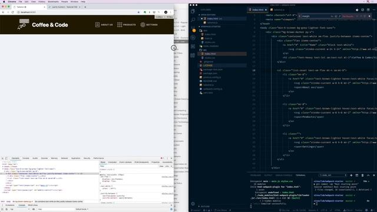The width and height of the screenshot is (377, 212).
Task: Click the Coffee & Code site title
Action: [x=49, y=25]
